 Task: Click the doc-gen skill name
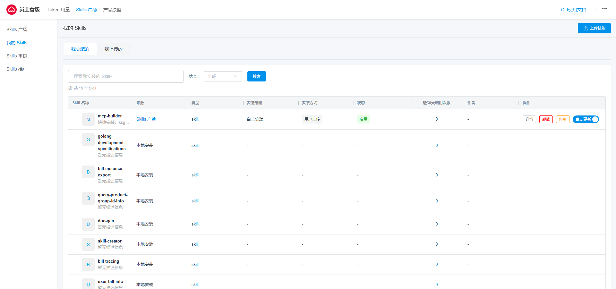106,221
